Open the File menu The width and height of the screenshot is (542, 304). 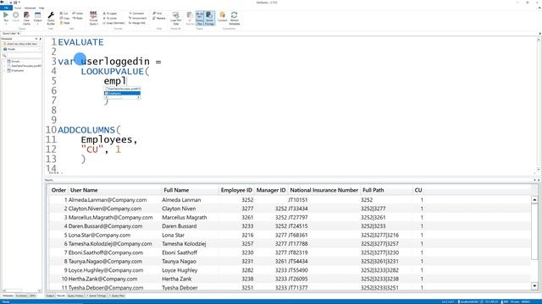tap(6, 8)
